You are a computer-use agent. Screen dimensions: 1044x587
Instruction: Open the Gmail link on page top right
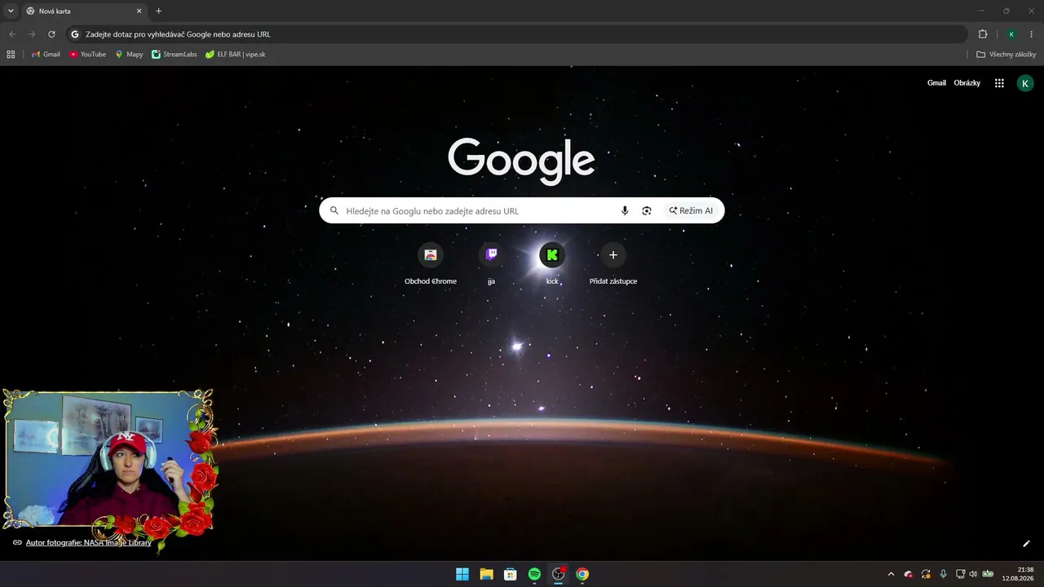(936, 83)
